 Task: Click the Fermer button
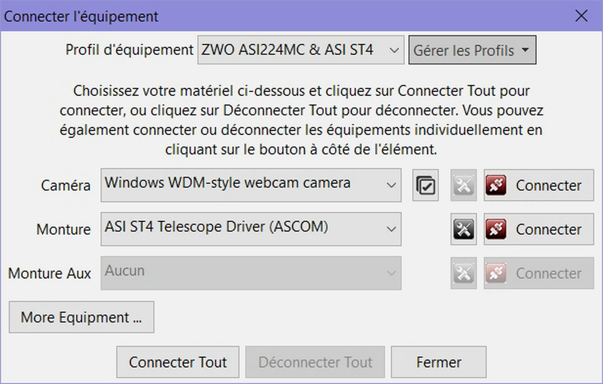click(439, 362)
